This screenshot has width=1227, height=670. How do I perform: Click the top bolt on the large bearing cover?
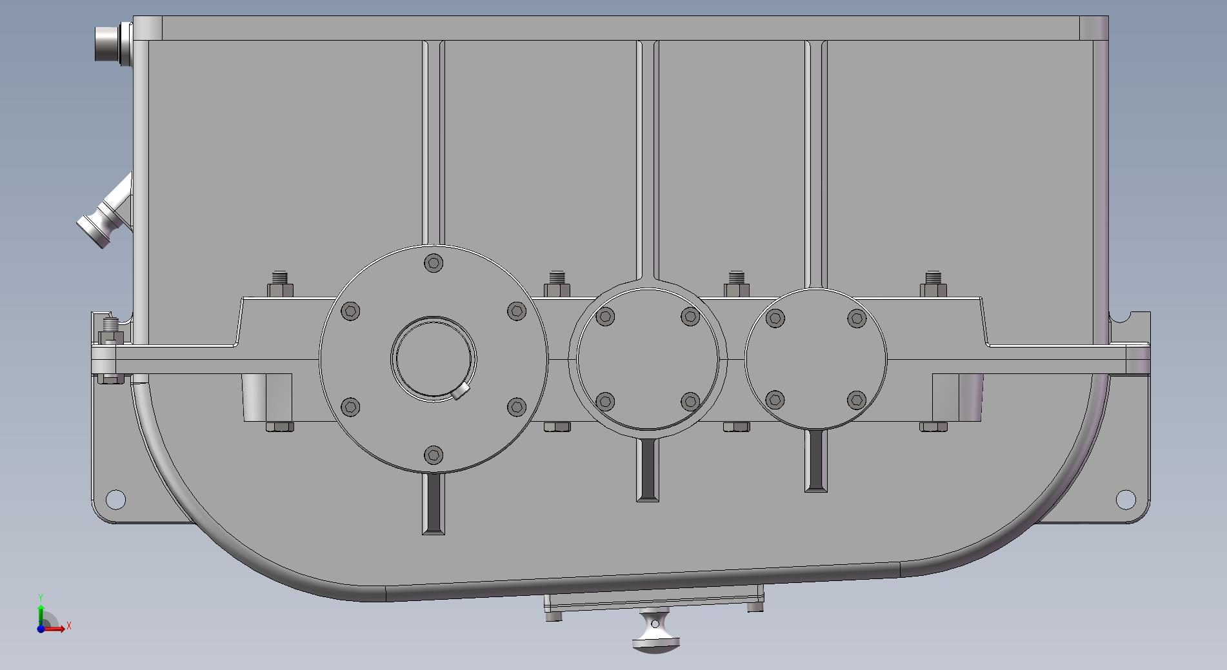tap(434, 263)
